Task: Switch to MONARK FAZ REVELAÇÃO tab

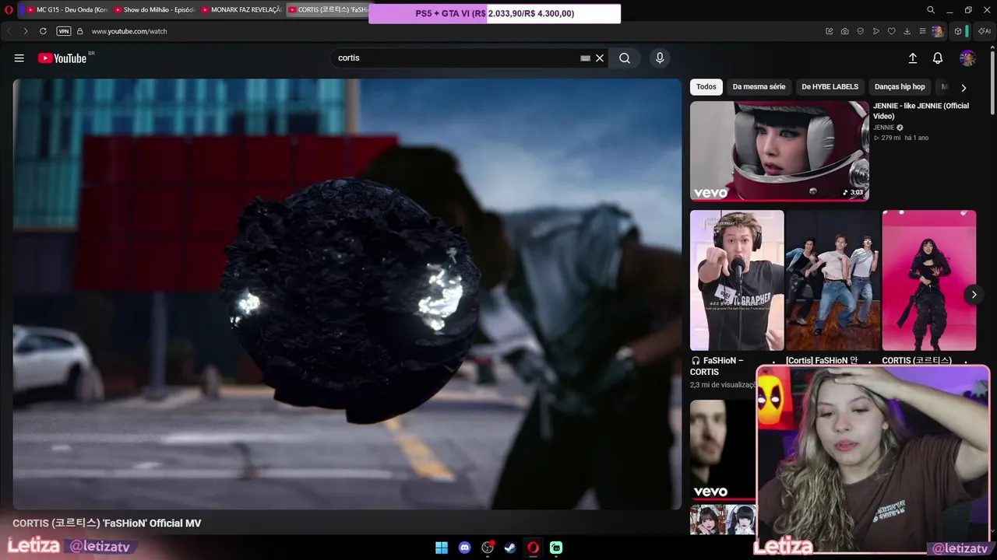Action: click(241, 10)
